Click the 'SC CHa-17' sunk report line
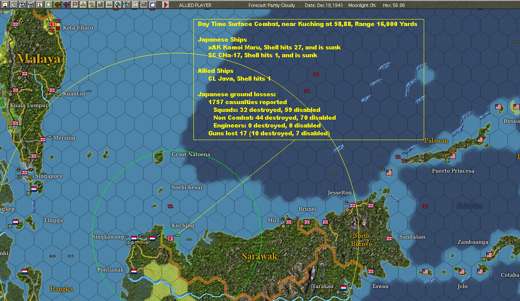This screenshot has height=301, width=520. (x=263, y=56)
